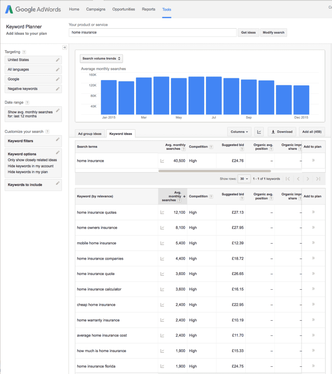Select the home insurance companies keyword
The height and width of the screenshot is (374, 332).
[x=100, y=259]
